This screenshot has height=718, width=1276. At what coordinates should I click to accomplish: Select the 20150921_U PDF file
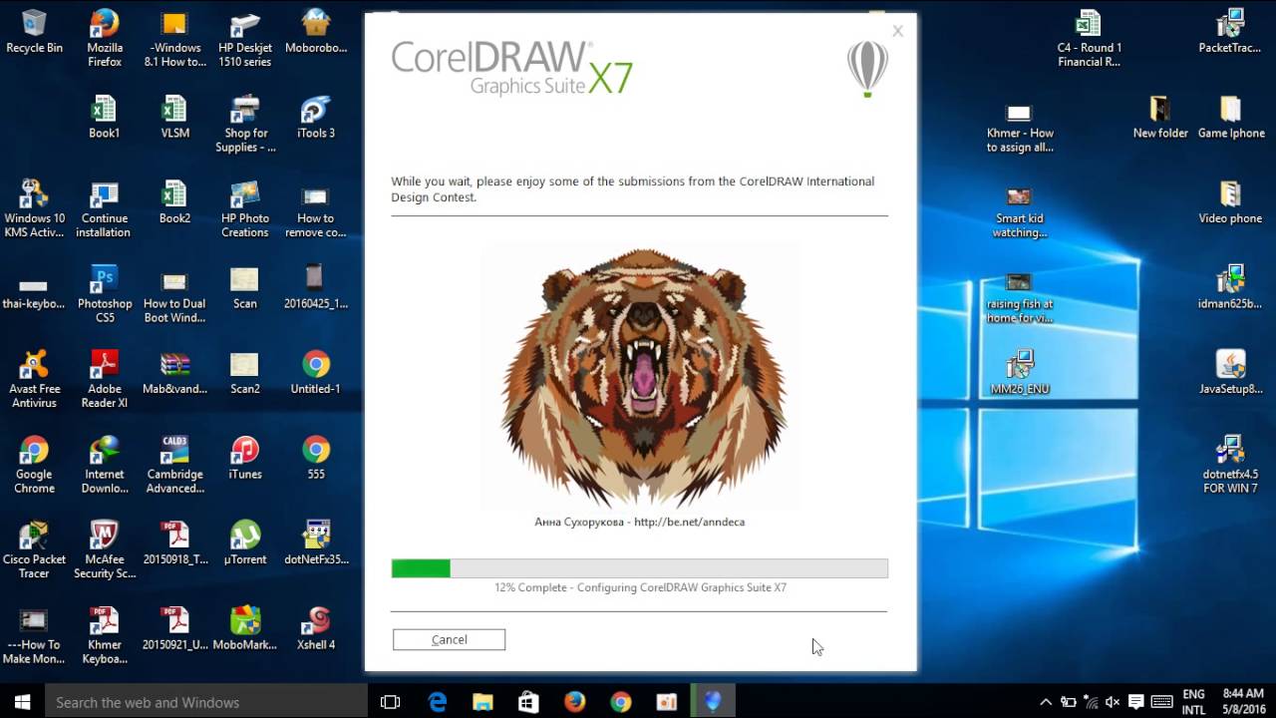pyautogui.click(x=174, y=628)
